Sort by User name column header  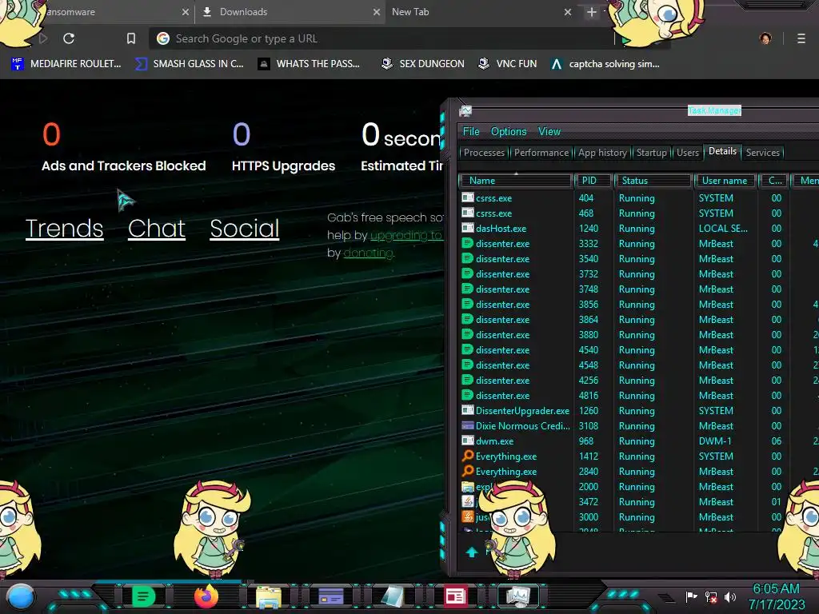725,181
